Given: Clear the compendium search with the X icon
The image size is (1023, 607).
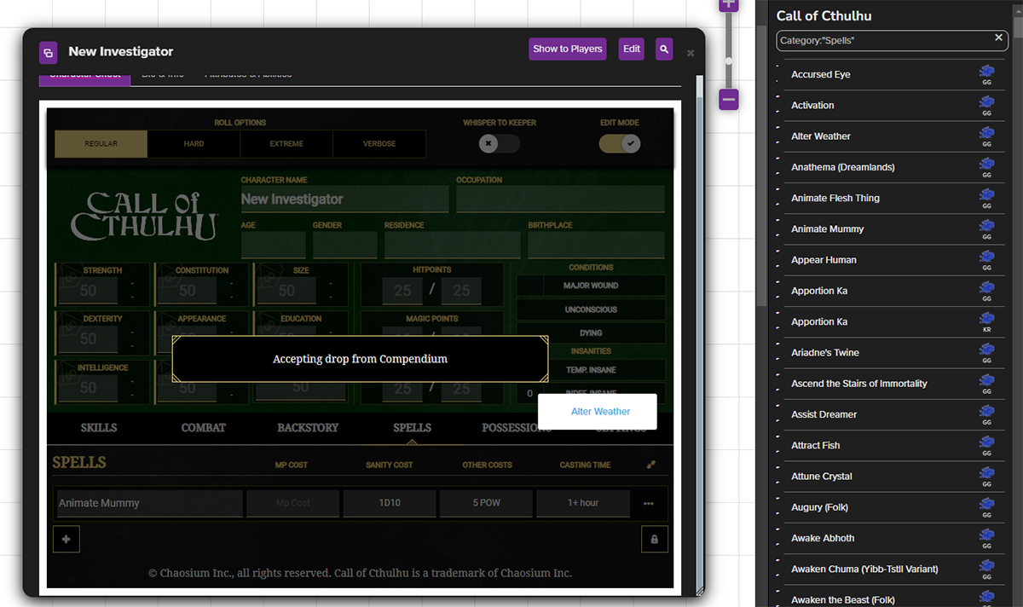Looking at the screenshot, I should pos(998,38).
